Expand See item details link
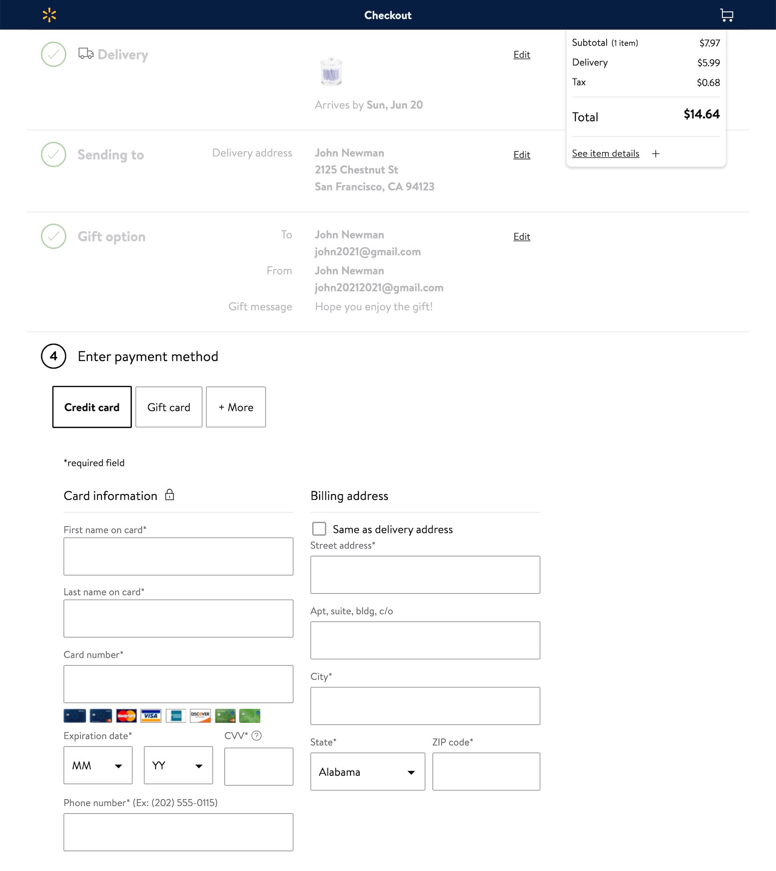The width and height of the screenshot is (776, 871). (x=605, y=153)
